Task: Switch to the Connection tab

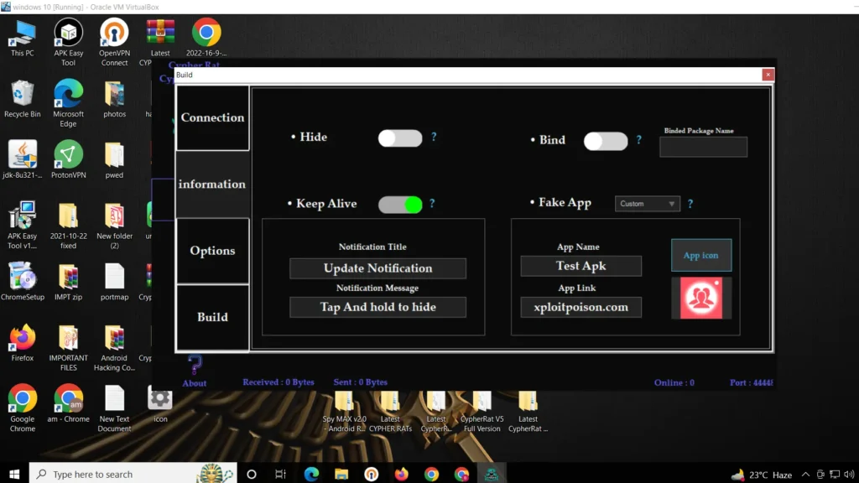Action: pos(212,117)
